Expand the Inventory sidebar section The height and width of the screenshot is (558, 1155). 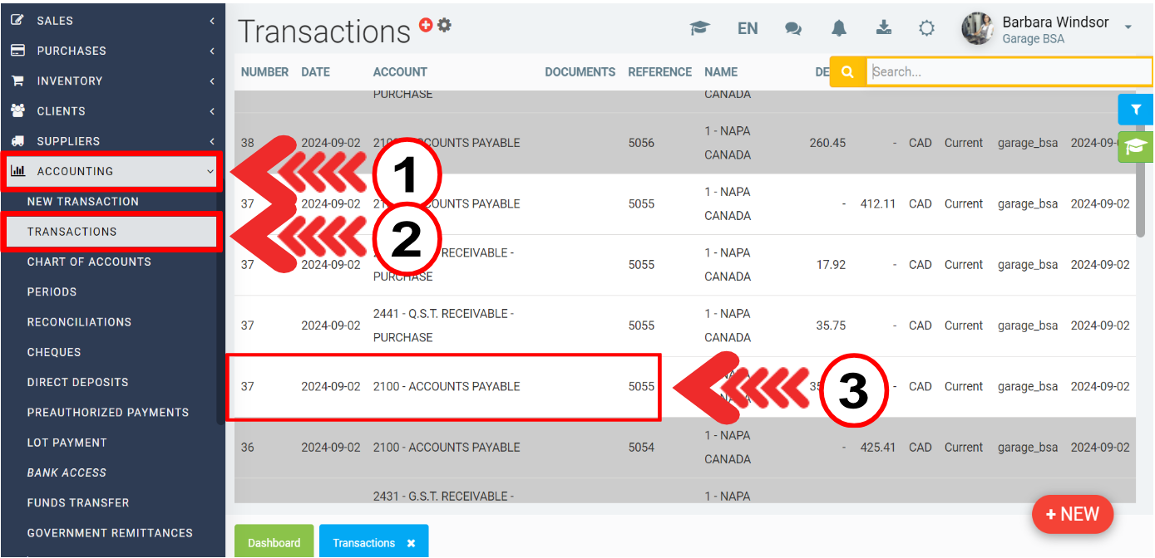(x=111, y=81)
